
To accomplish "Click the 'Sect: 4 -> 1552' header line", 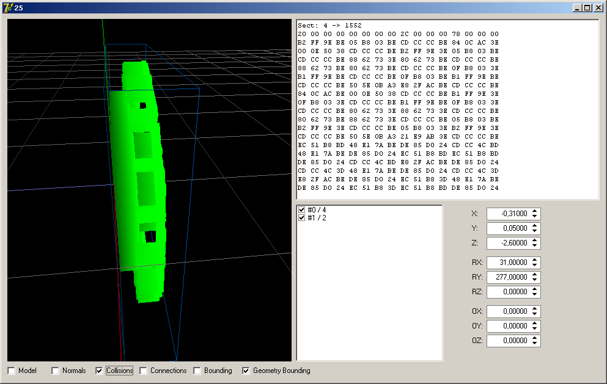I will pos(329,26).
